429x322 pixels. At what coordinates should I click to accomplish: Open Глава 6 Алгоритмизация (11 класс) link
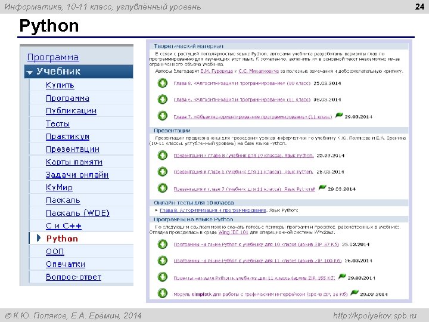pos(242,100)
